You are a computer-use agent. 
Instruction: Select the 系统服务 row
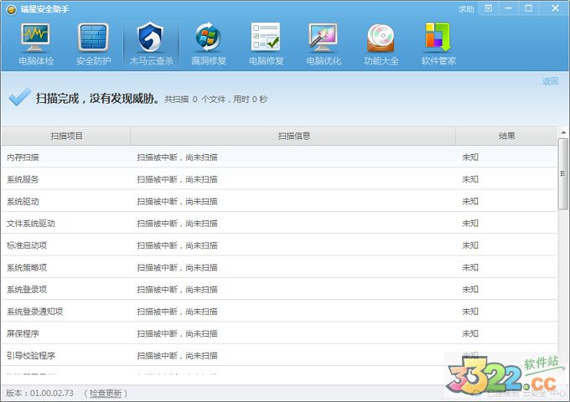(x=279, y=179)
